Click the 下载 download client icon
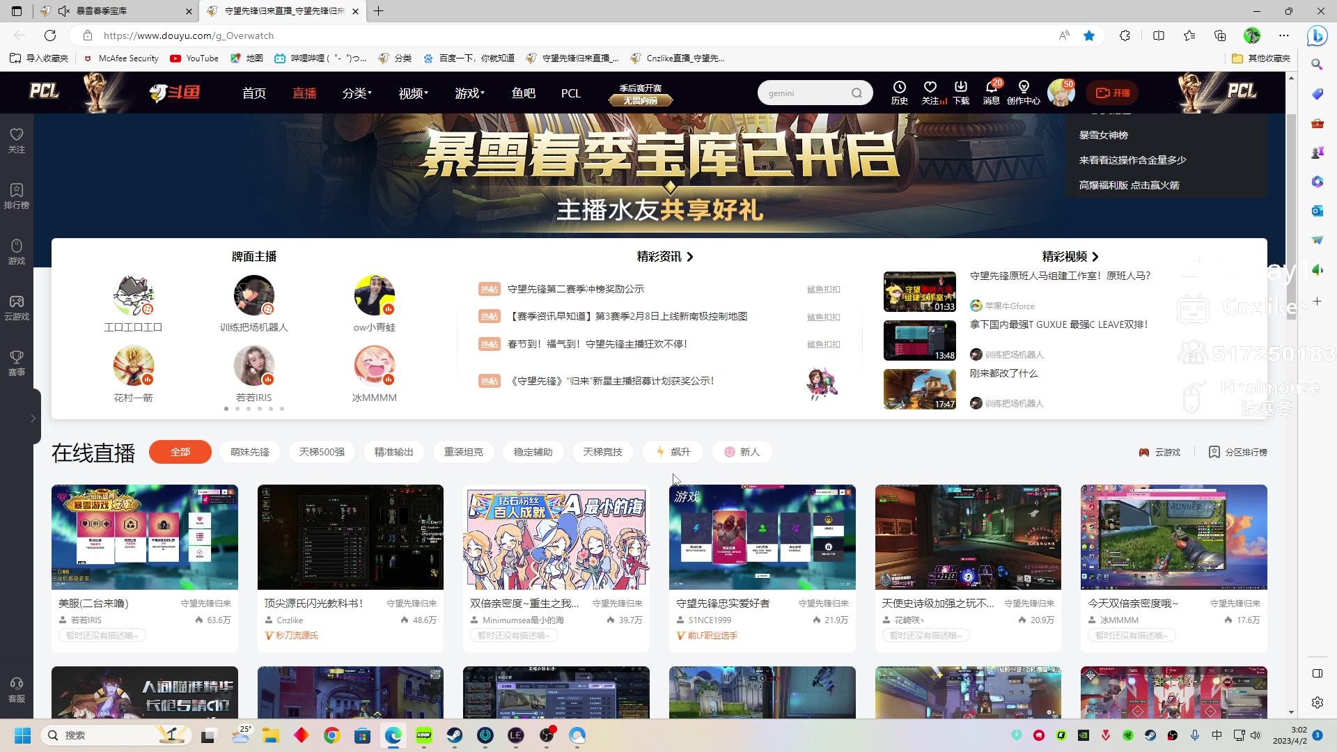1337x752 pixels. point(961,93)
